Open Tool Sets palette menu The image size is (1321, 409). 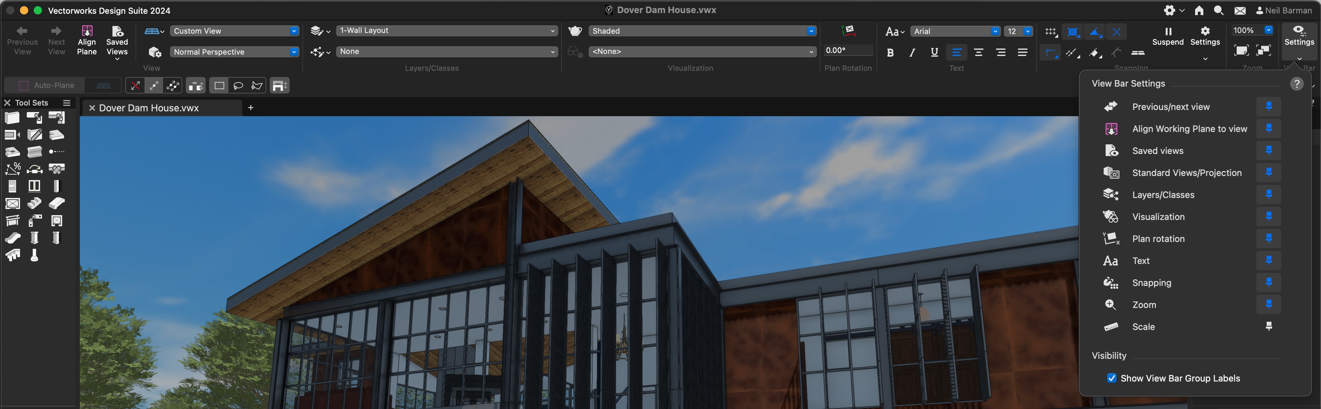(x=66, y=102)
